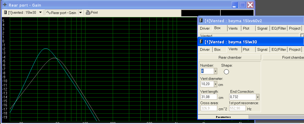Click the printer icon in the toolbar
Viewport: 304px width, 124px height.
(x=88, y=12)
